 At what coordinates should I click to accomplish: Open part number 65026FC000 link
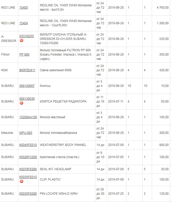[x=28, y=157]
